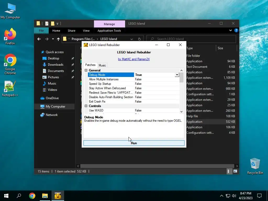Toggle Disable Auto-Finish Building Section value
Viewport: 268px width, 201px height.
157,97
